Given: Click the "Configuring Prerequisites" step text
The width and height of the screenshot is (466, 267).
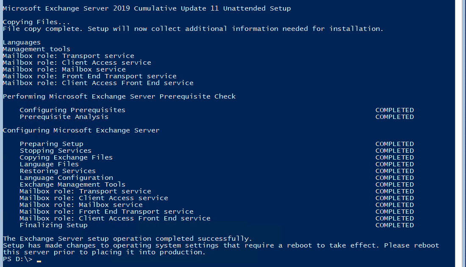Looking at the screenshot, I should point(72,110).
